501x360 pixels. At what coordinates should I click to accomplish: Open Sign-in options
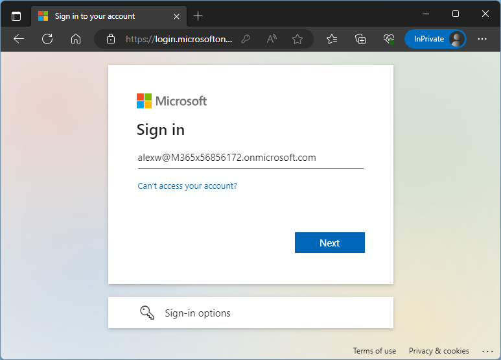click(251, 313)
